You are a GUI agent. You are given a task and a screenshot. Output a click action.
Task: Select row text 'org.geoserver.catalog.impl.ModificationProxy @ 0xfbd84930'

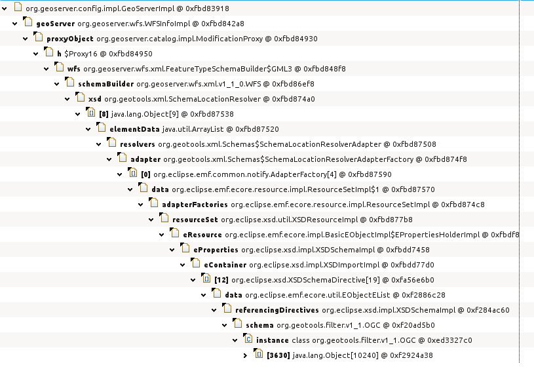coord(207,39)
